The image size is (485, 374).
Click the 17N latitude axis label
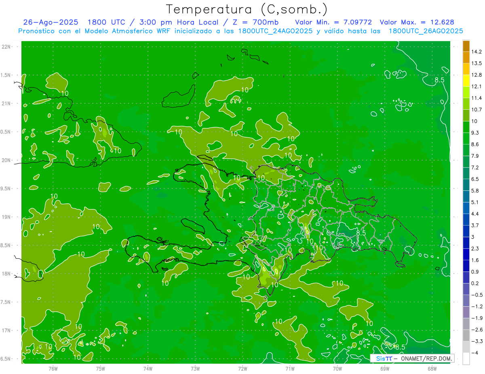pyautogui.click(x=6, y=330)
